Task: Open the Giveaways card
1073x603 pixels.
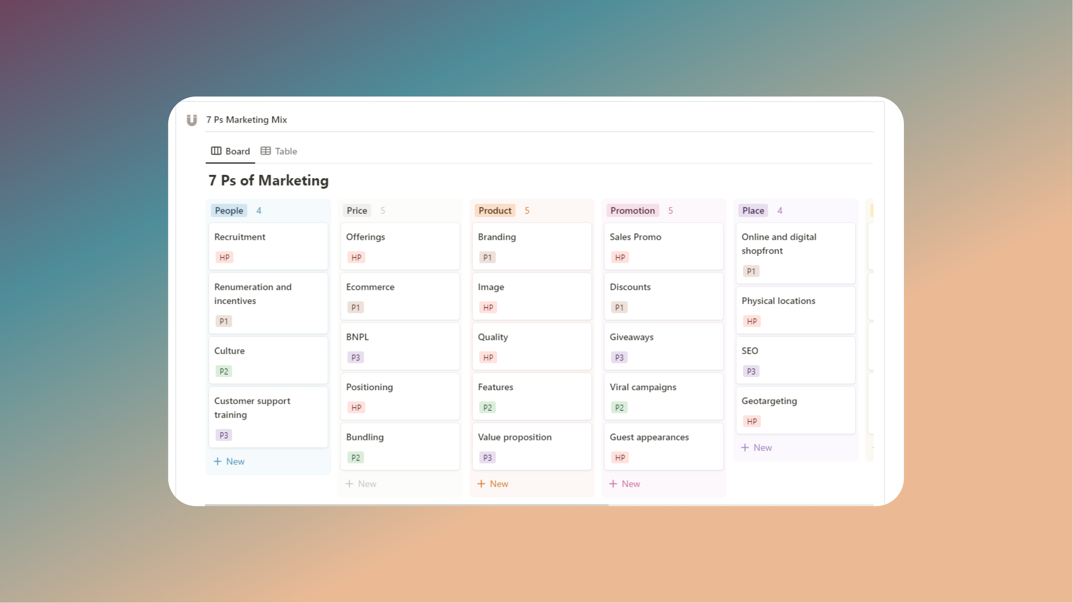Action: pyautogui.click(x=663, y=346)
